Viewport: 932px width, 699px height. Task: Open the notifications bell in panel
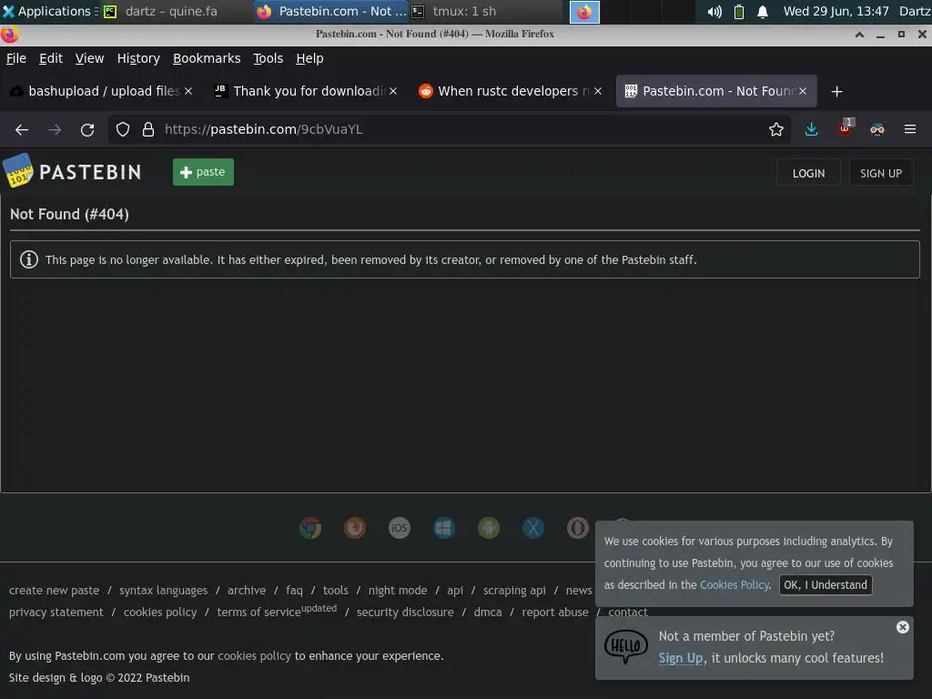[763, 11]
